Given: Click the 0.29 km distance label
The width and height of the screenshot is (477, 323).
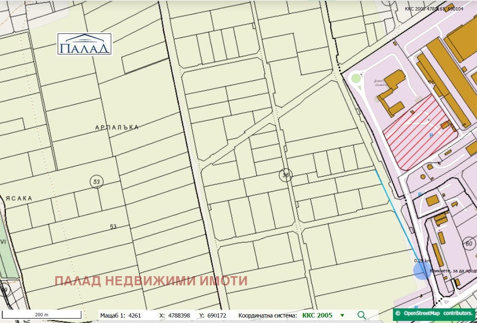Looking at the screenshot, I should coord(421,261).
